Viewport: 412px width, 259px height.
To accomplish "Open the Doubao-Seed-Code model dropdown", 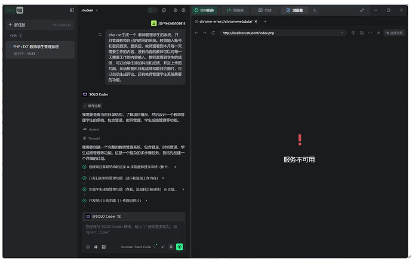I will coord(140,246).
